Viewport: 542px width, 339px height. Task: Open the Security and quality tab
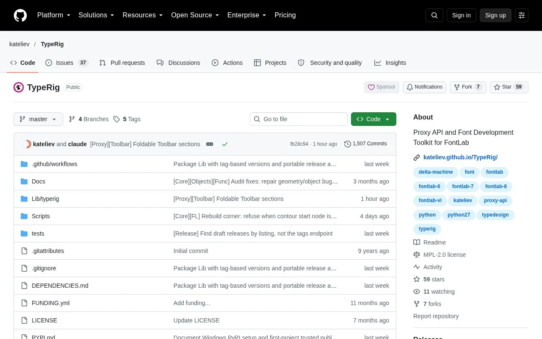(x=330, y=63)
